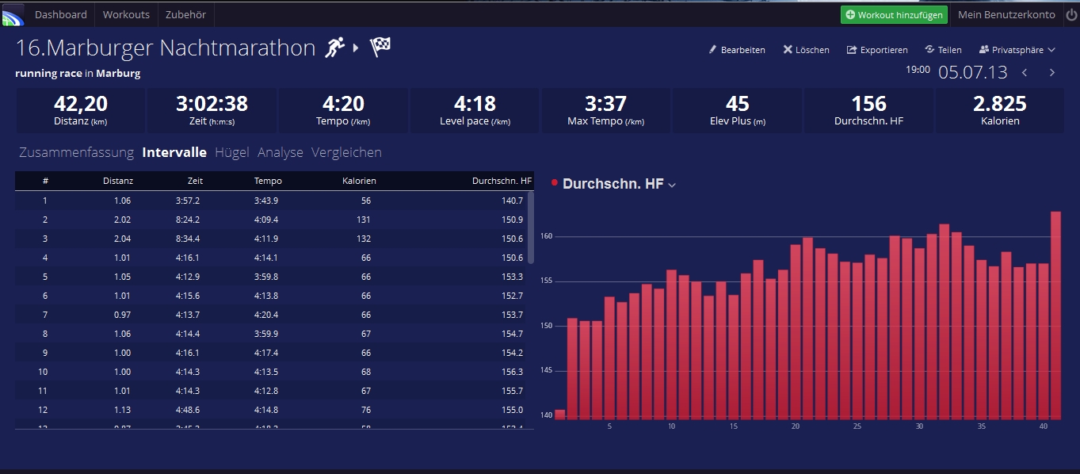The height and width of the screenshot is (474, 1080).
Task: Open the Vergleichen tab
Action: [346, 152]
